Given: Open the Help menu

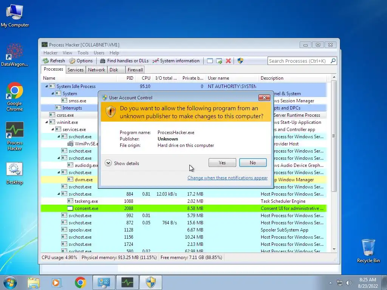Looking at the screenshot, I should click(114, 53).
